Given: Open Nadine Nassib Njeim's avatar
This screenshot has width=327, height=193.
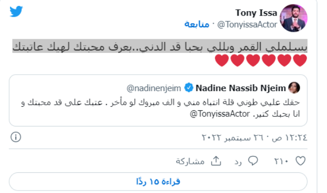Looking at the screenshot, I should pos(294,88).
